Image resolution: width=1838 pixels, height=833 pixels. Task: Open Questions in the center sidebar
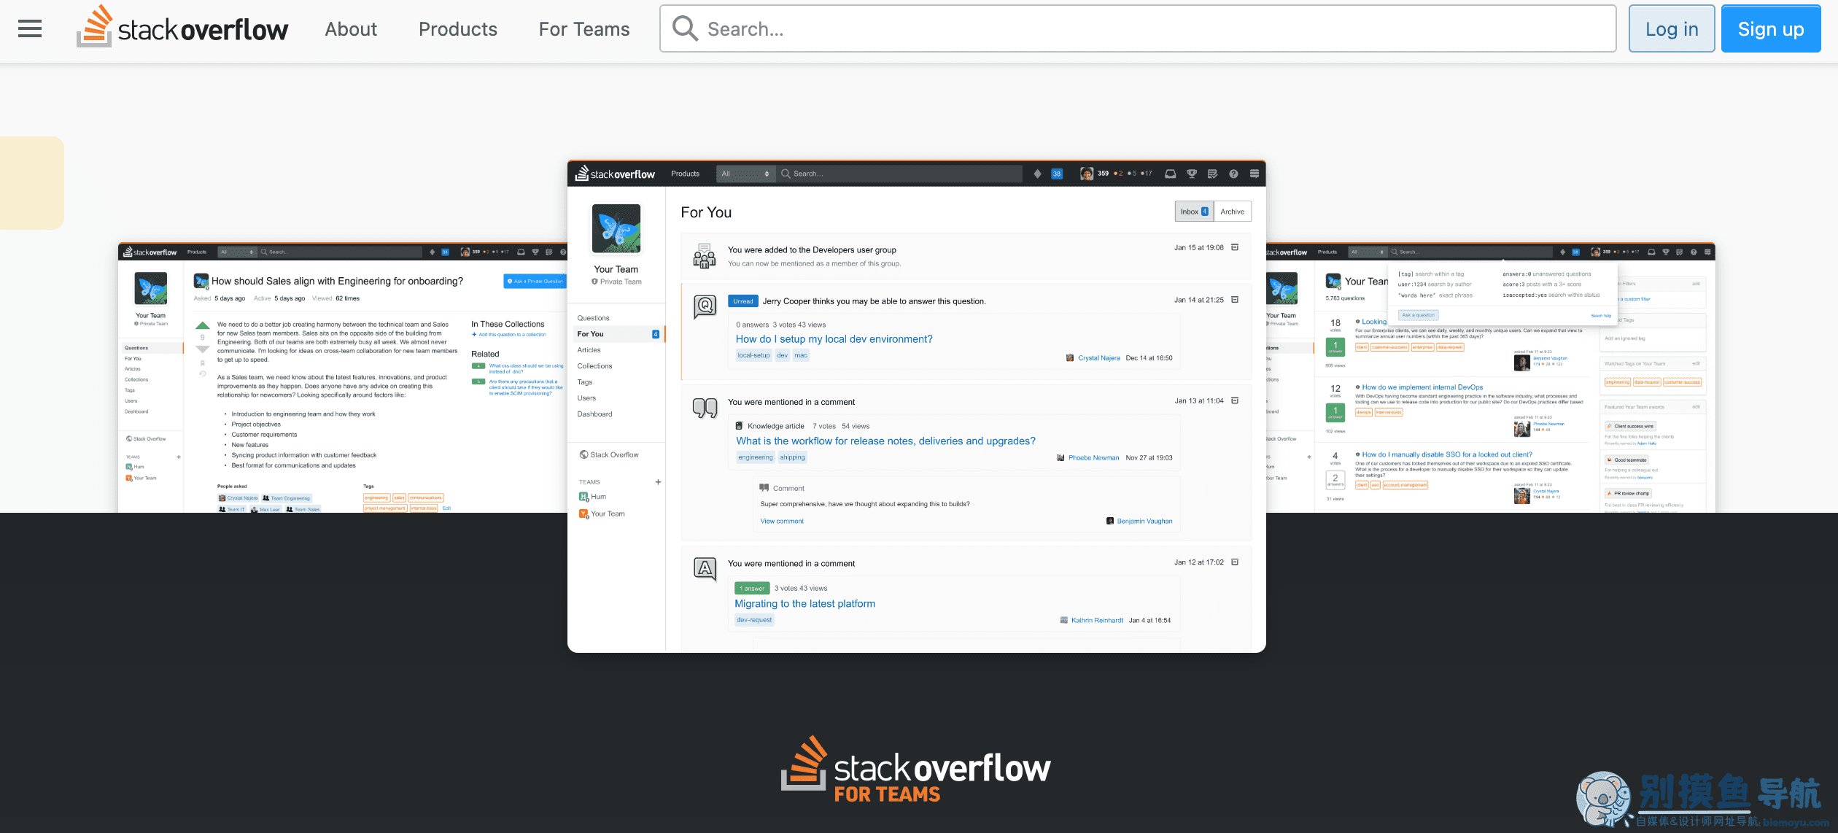pos(593,318)
